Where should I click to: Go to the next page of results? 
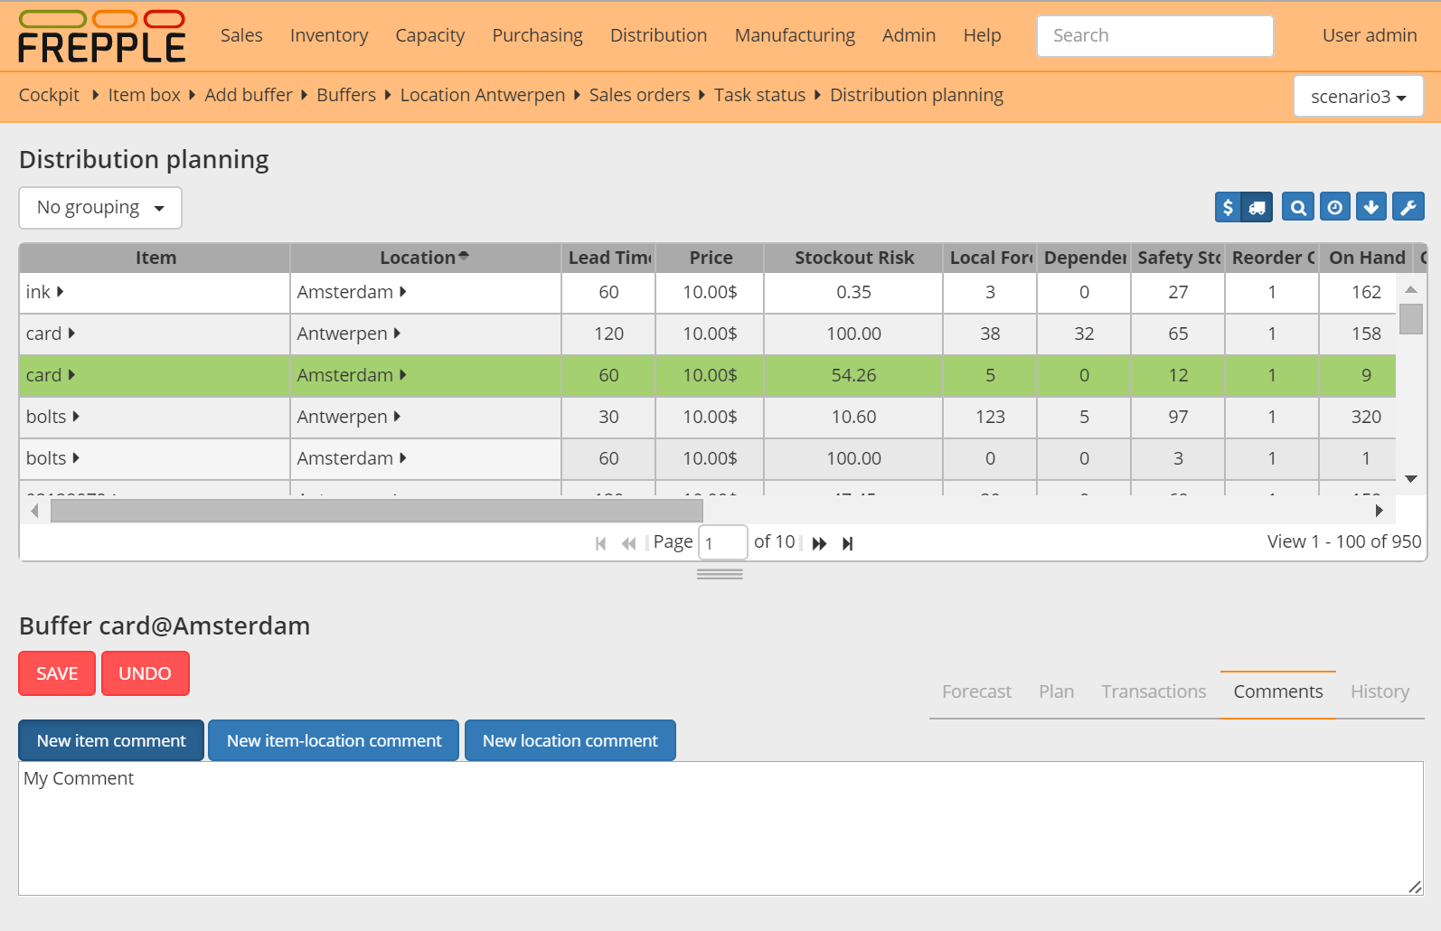819,543
